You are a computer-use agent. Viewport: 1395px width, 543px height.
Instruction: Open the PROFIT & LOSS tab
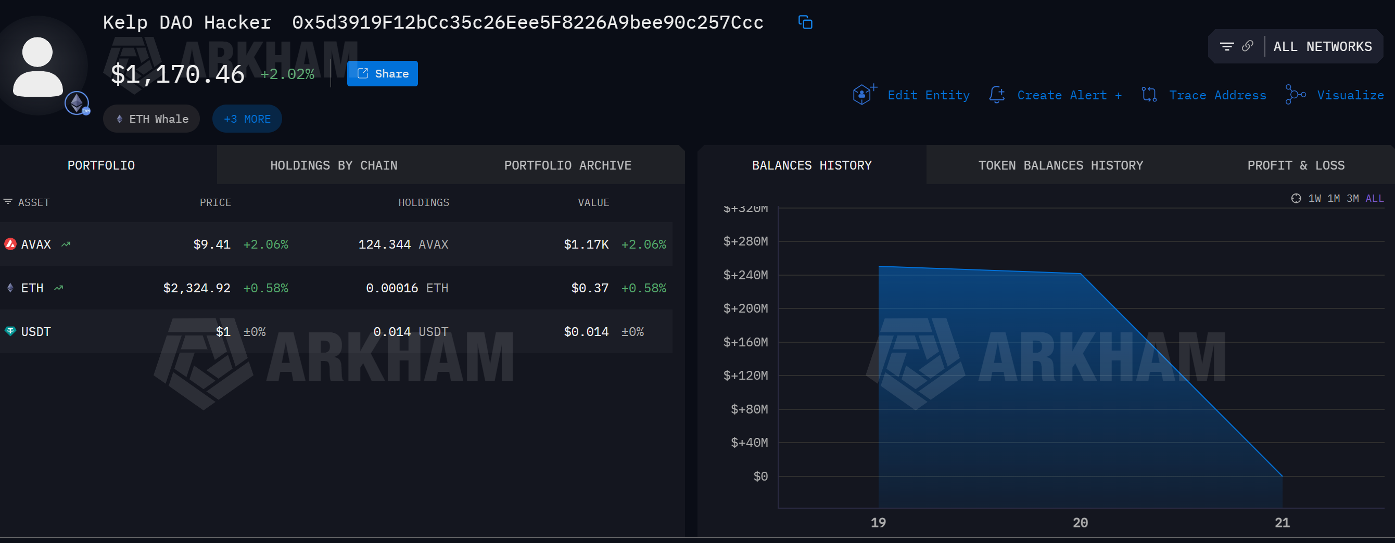point(1296,165)
